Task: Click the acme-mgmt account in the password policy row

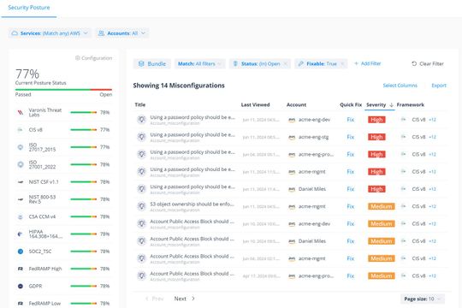Action: [312, 171]
